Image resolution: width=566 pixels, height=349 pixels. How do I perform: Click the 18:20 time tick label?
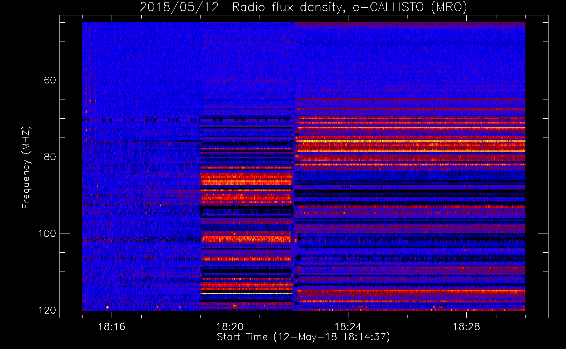(x=230, y=327)
